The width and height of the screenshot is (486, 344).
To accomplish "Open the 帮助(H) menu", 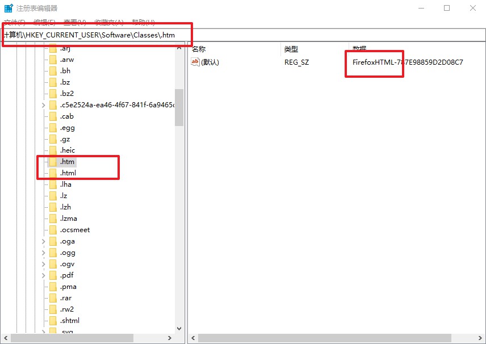I will point(143,23).
